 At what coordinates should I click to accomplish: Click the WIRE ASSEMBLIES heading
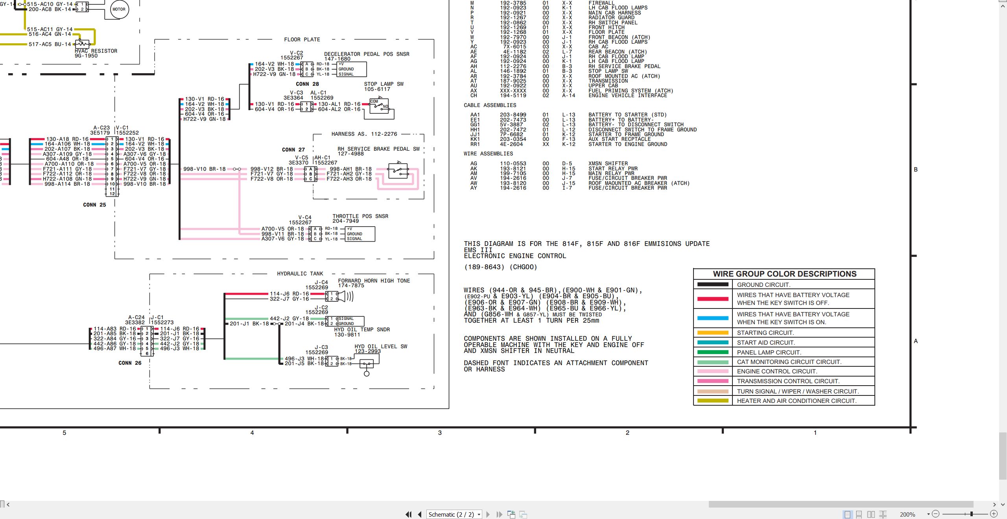pyautogui.click(x=488, y=153)
